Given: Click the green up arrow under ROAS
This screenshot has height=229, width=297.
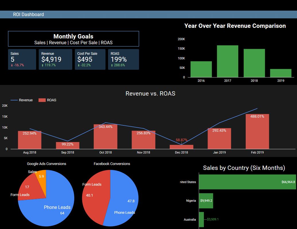Looking at the screenshot, I should coord(112,65).
